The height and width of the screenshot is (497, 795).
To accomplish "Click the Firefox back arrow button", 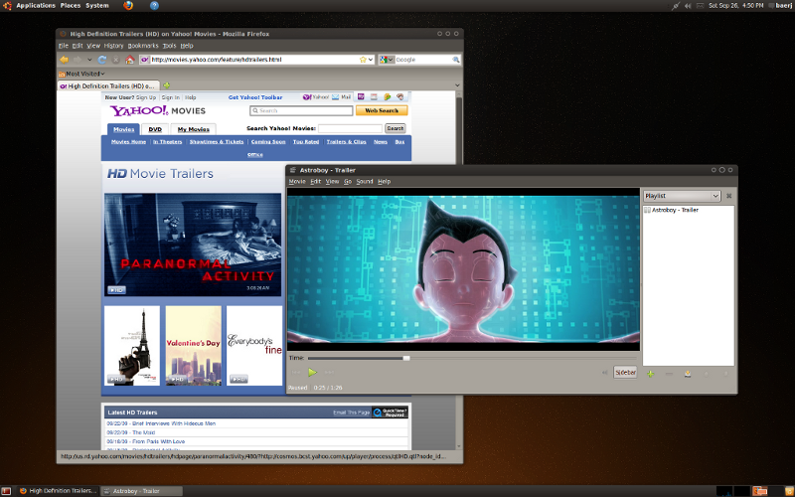I will [65, 60].
